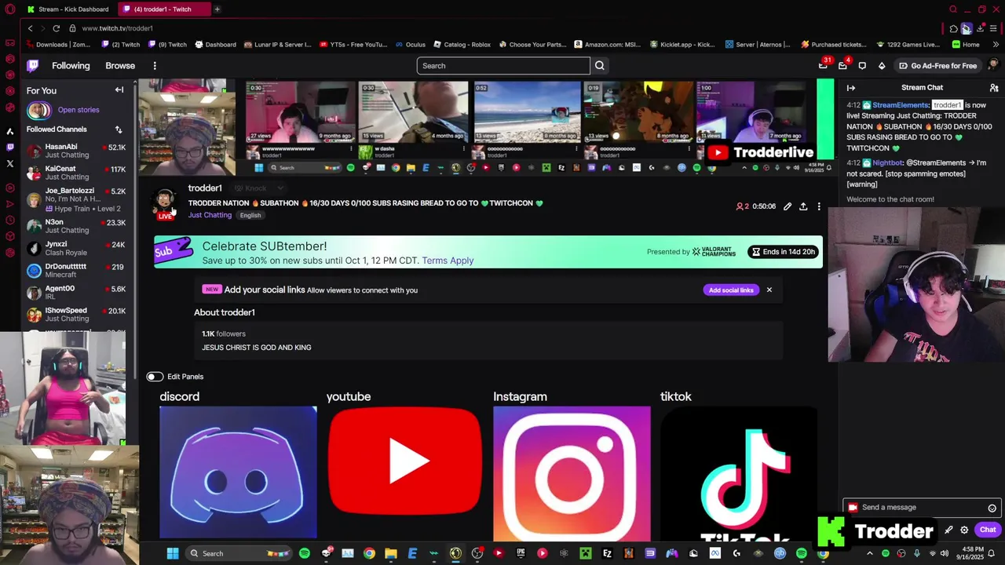Open Google Chrome from the taskbar
The width and height of the screenshot is (1005, 565).
pyautogui.click(x=369, y=553)
